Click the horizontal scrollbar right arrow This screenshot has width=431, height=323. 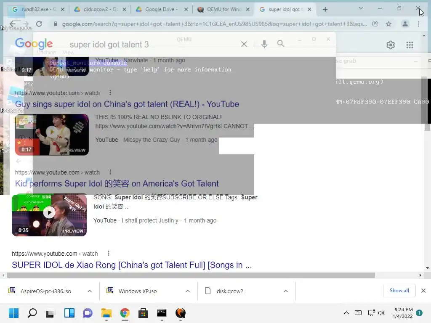[x=420, y=275]
